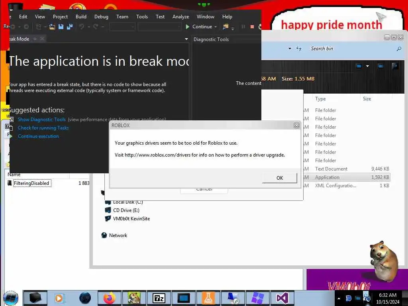The width and height of the screenshot is (408, 306).
Task: Open the Test menu
Action: 160,17
